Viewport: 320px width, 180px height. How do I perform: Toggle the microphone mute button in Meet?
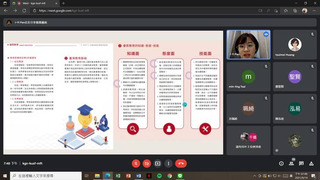tap(136, 164)
